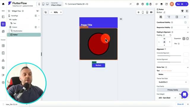Adjust the Vertical Alignment slider
The width and height of the screenshot is (190, 107).
tap(169, 62)
